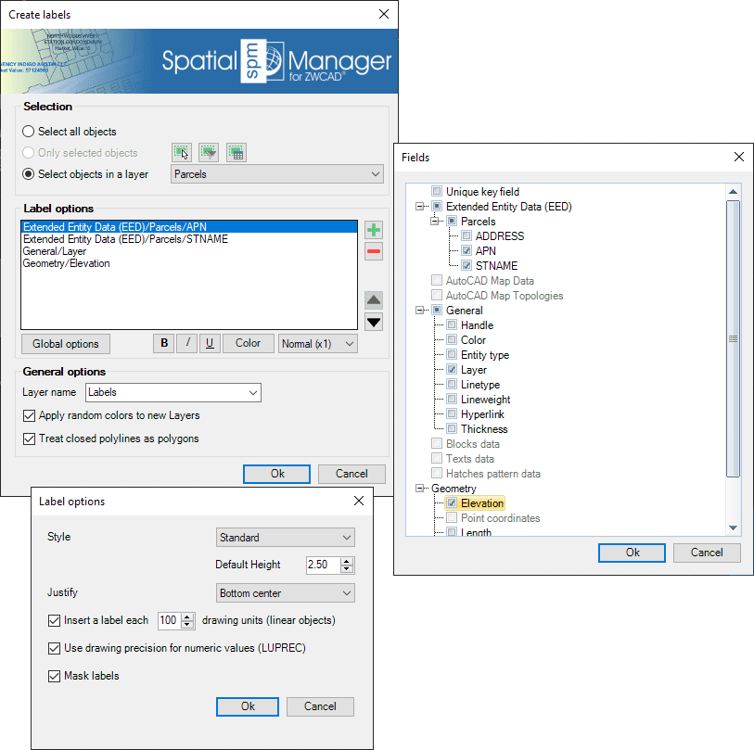
Task: Enable the ADDRESS field checkbox
Action: [x=466, y=236]
